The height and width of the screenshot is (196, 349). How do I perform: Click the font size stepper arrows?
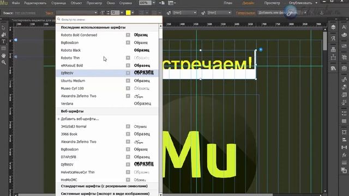(108, 13)
